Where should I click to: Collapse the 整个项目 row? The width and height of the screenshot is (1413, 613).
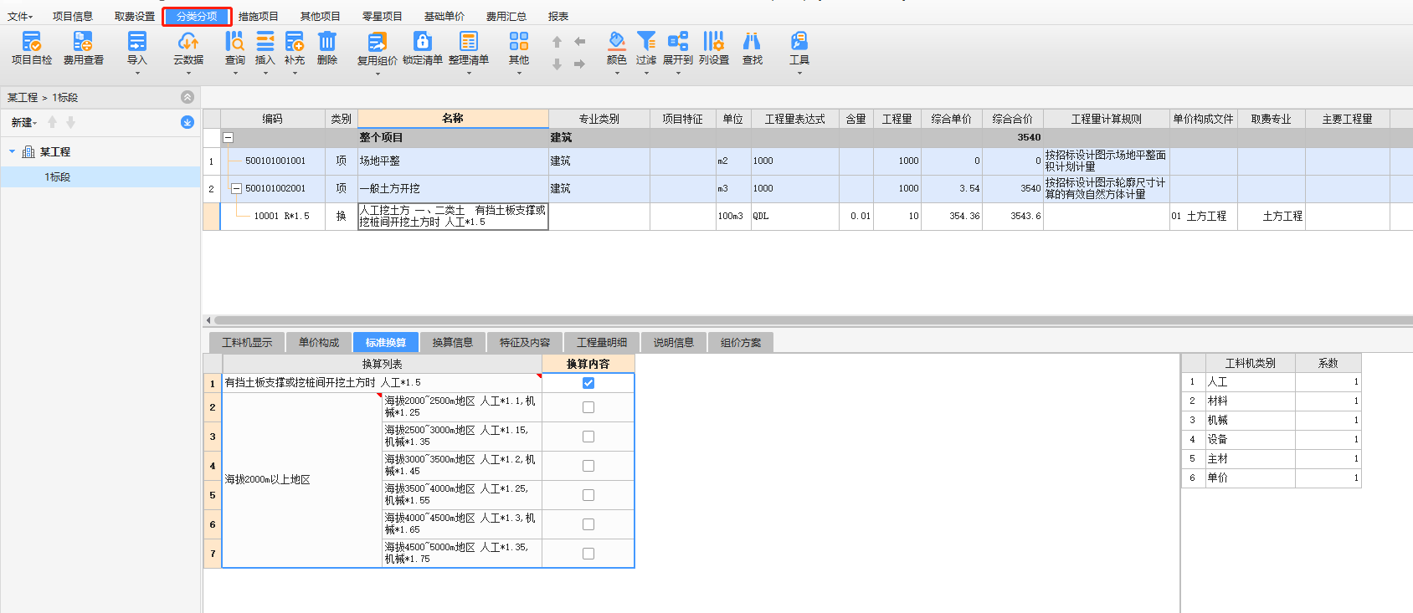(x=228, y=138)
